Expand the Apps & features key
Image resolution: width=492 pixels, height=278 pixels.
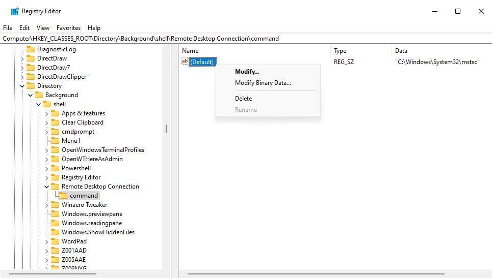pyautogui.click(x=46, y=113)
